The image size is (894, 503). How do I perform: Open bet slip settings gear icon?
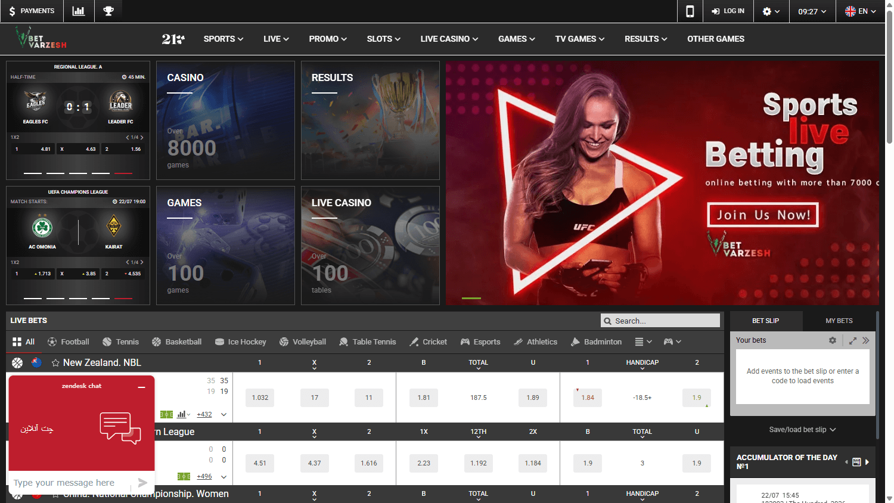click(x=833, y=340)
